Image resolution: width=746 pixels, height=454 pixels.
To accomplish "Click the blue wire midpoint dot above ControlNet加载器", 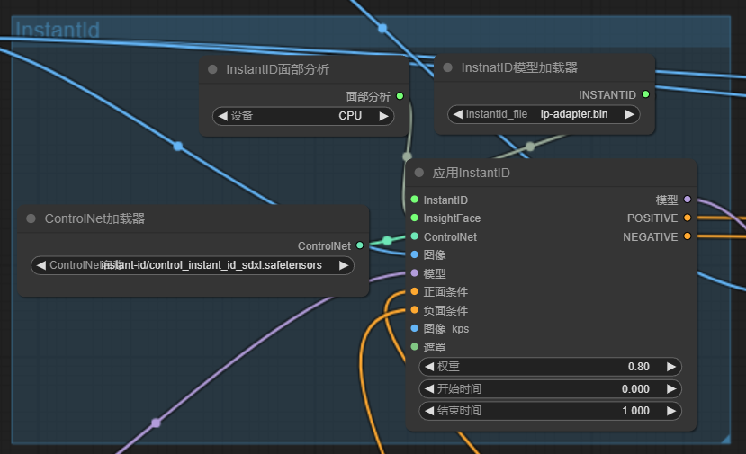I will click(x=178, y=146).
